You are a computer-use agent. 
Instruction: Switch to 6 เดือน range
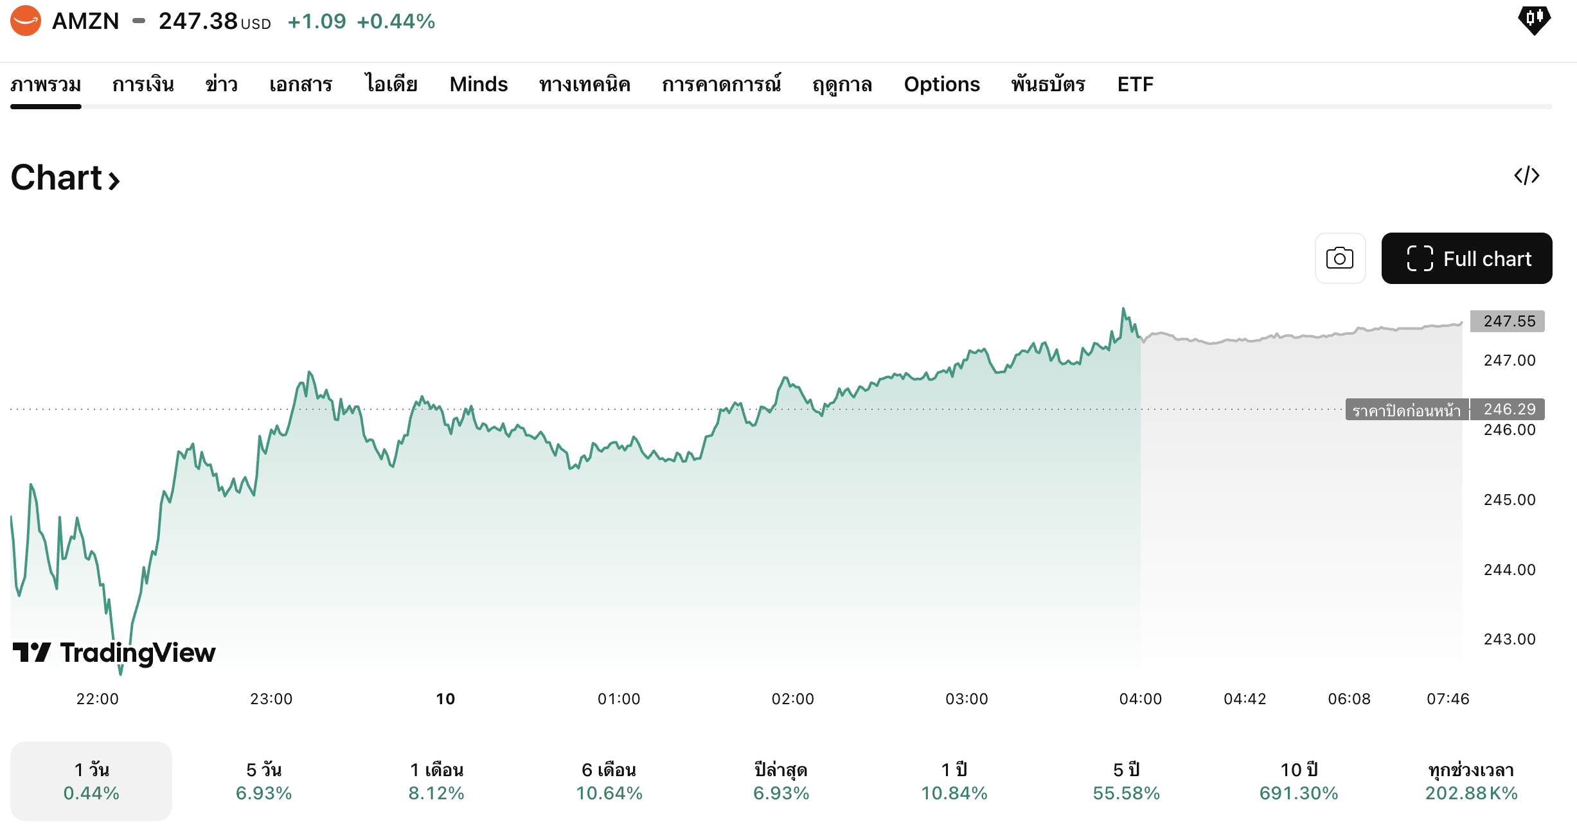click(x=609, y=781)
